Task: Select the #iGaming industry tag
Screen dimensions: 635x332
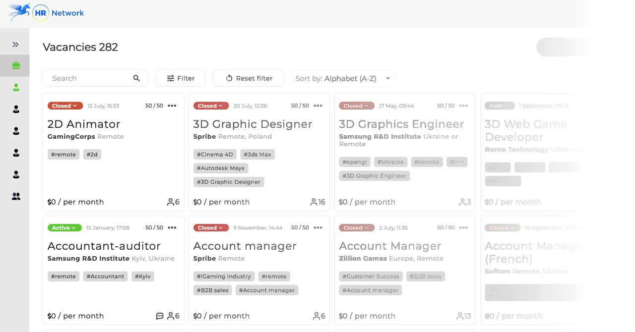Action: tap(224, 277)
